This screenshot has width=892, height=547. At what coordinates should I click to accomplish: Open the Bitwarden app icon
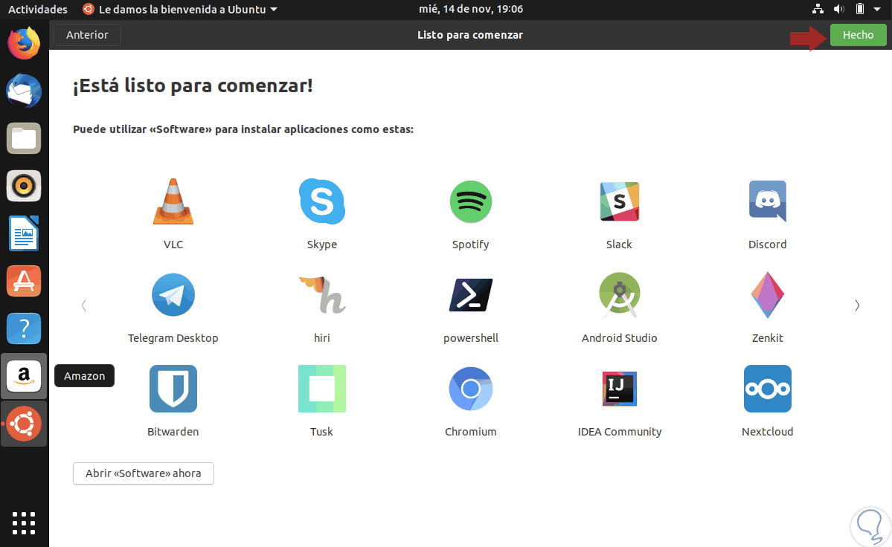point(173,389)
